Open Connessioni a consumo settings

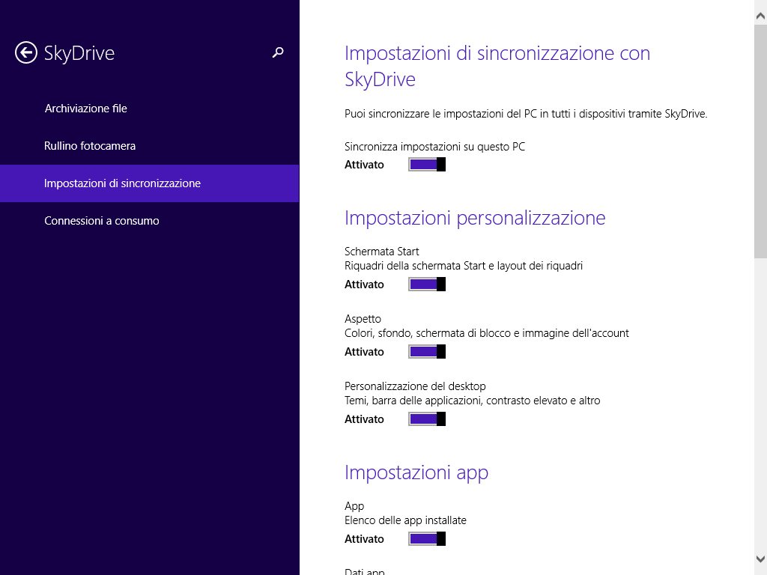[x=102, y=221]
